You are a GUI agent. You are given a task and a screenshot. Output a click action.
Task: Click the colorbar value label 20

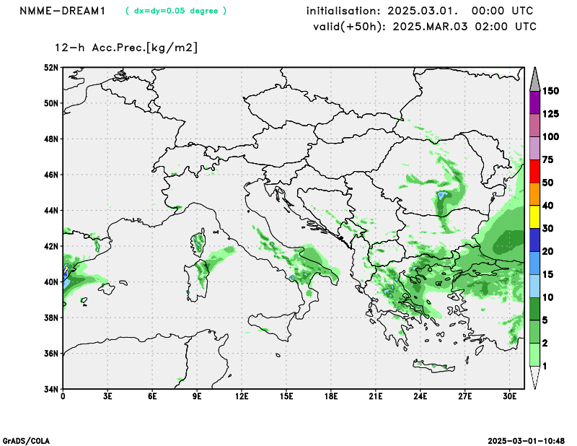coord(548,252)
